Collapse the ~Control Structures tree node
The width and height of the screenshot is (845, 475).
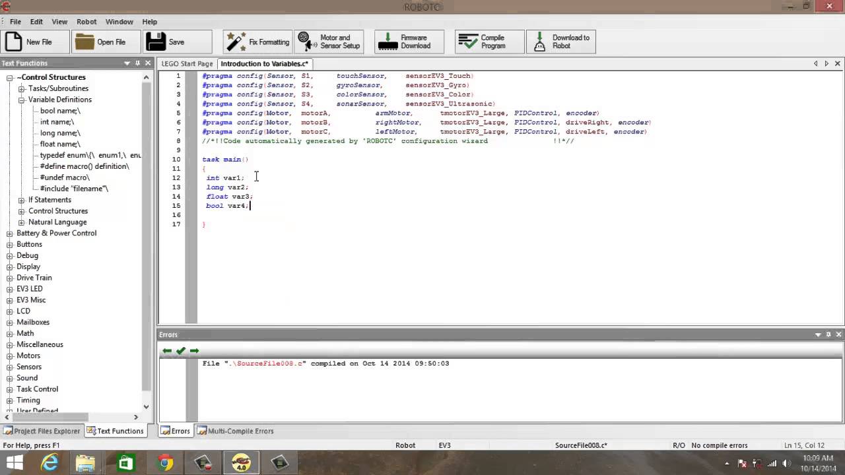coord(10,77)
